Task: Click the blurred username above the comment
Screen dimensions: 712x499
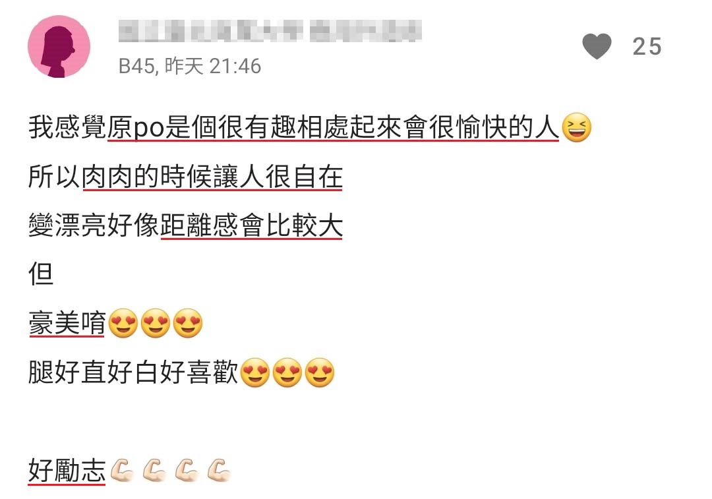Action: click(270, 31)
